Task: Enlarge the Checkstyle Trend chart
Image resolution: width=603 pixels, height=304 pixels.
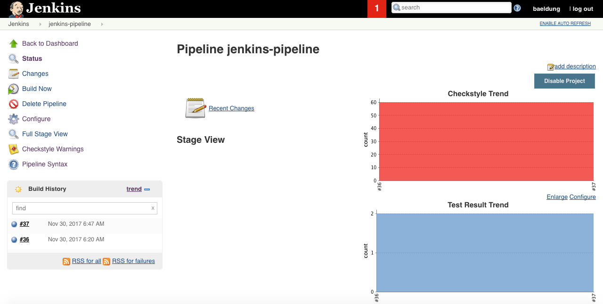Action: [x=557, y=197]
